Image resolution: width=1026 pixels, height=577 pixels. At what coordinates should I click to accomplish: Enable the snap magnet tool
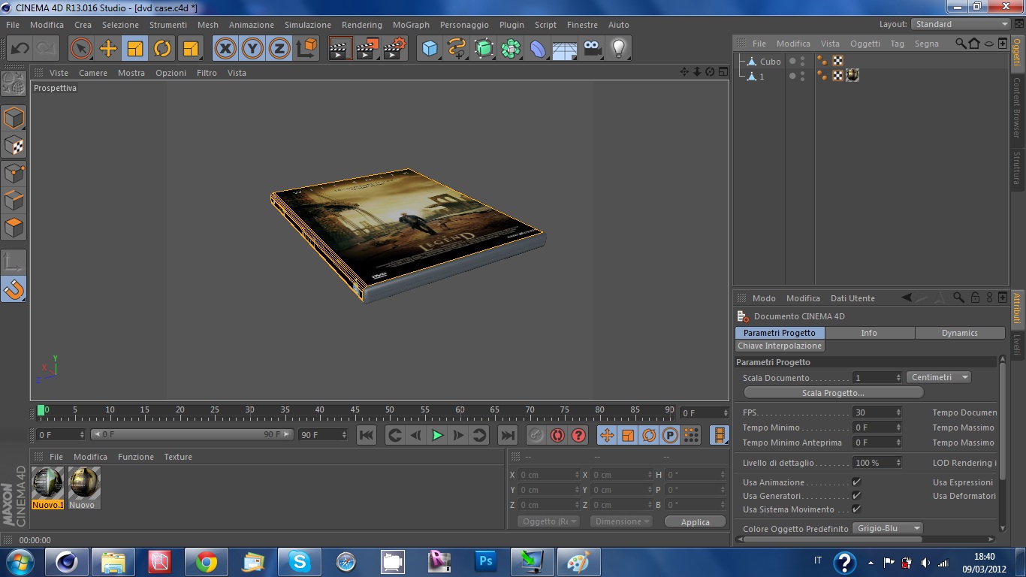click(x=14, y=288)
